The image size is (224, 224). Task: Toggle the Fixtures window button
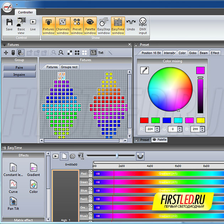tap(48, 26)
